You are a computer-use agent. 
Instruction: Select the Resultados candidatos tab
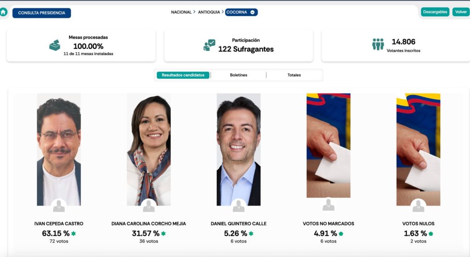click(183, 75)
